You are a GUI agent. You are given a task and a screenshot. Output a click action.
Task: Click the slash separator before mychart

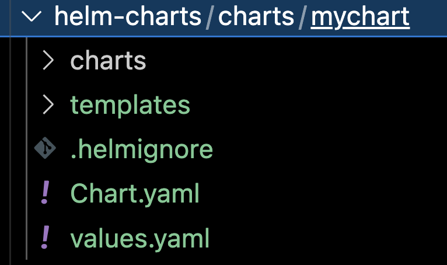tap(302, 18)
